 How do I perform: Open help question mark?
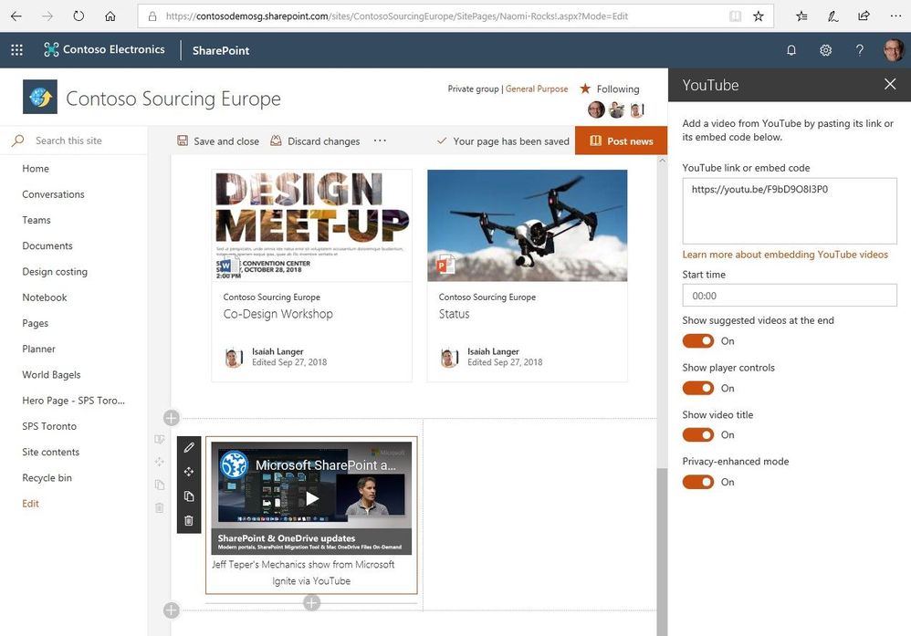click(x=859, y=50)
